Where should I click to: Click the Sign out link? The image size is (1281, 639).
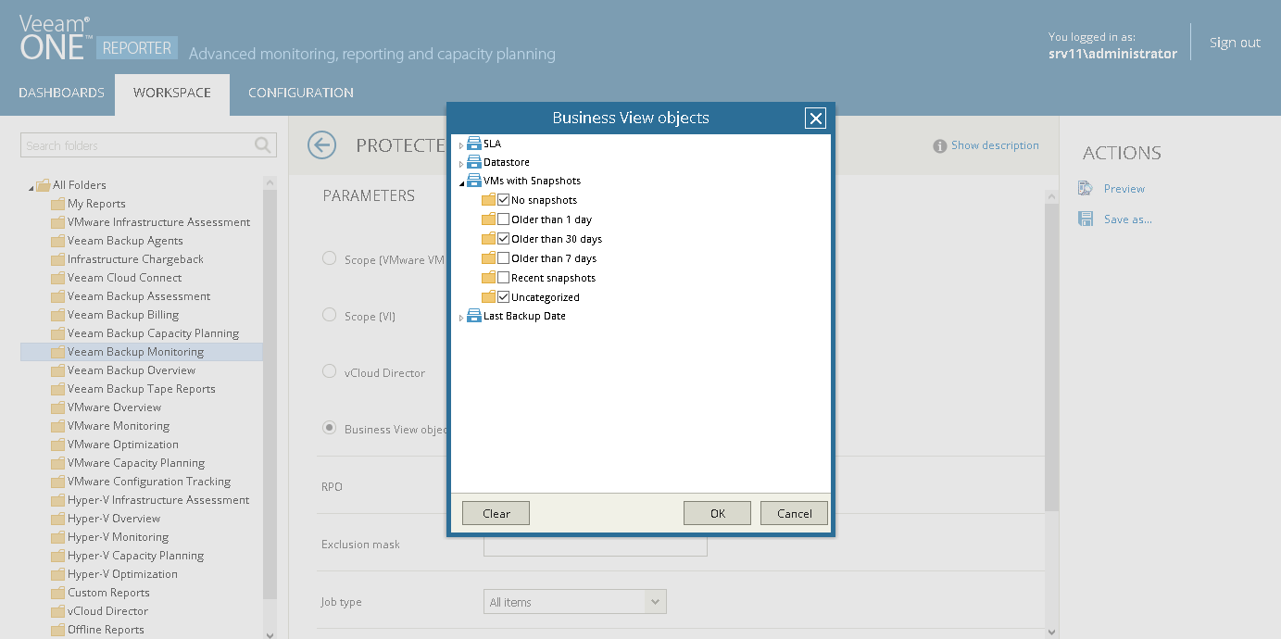[1235, 43]
